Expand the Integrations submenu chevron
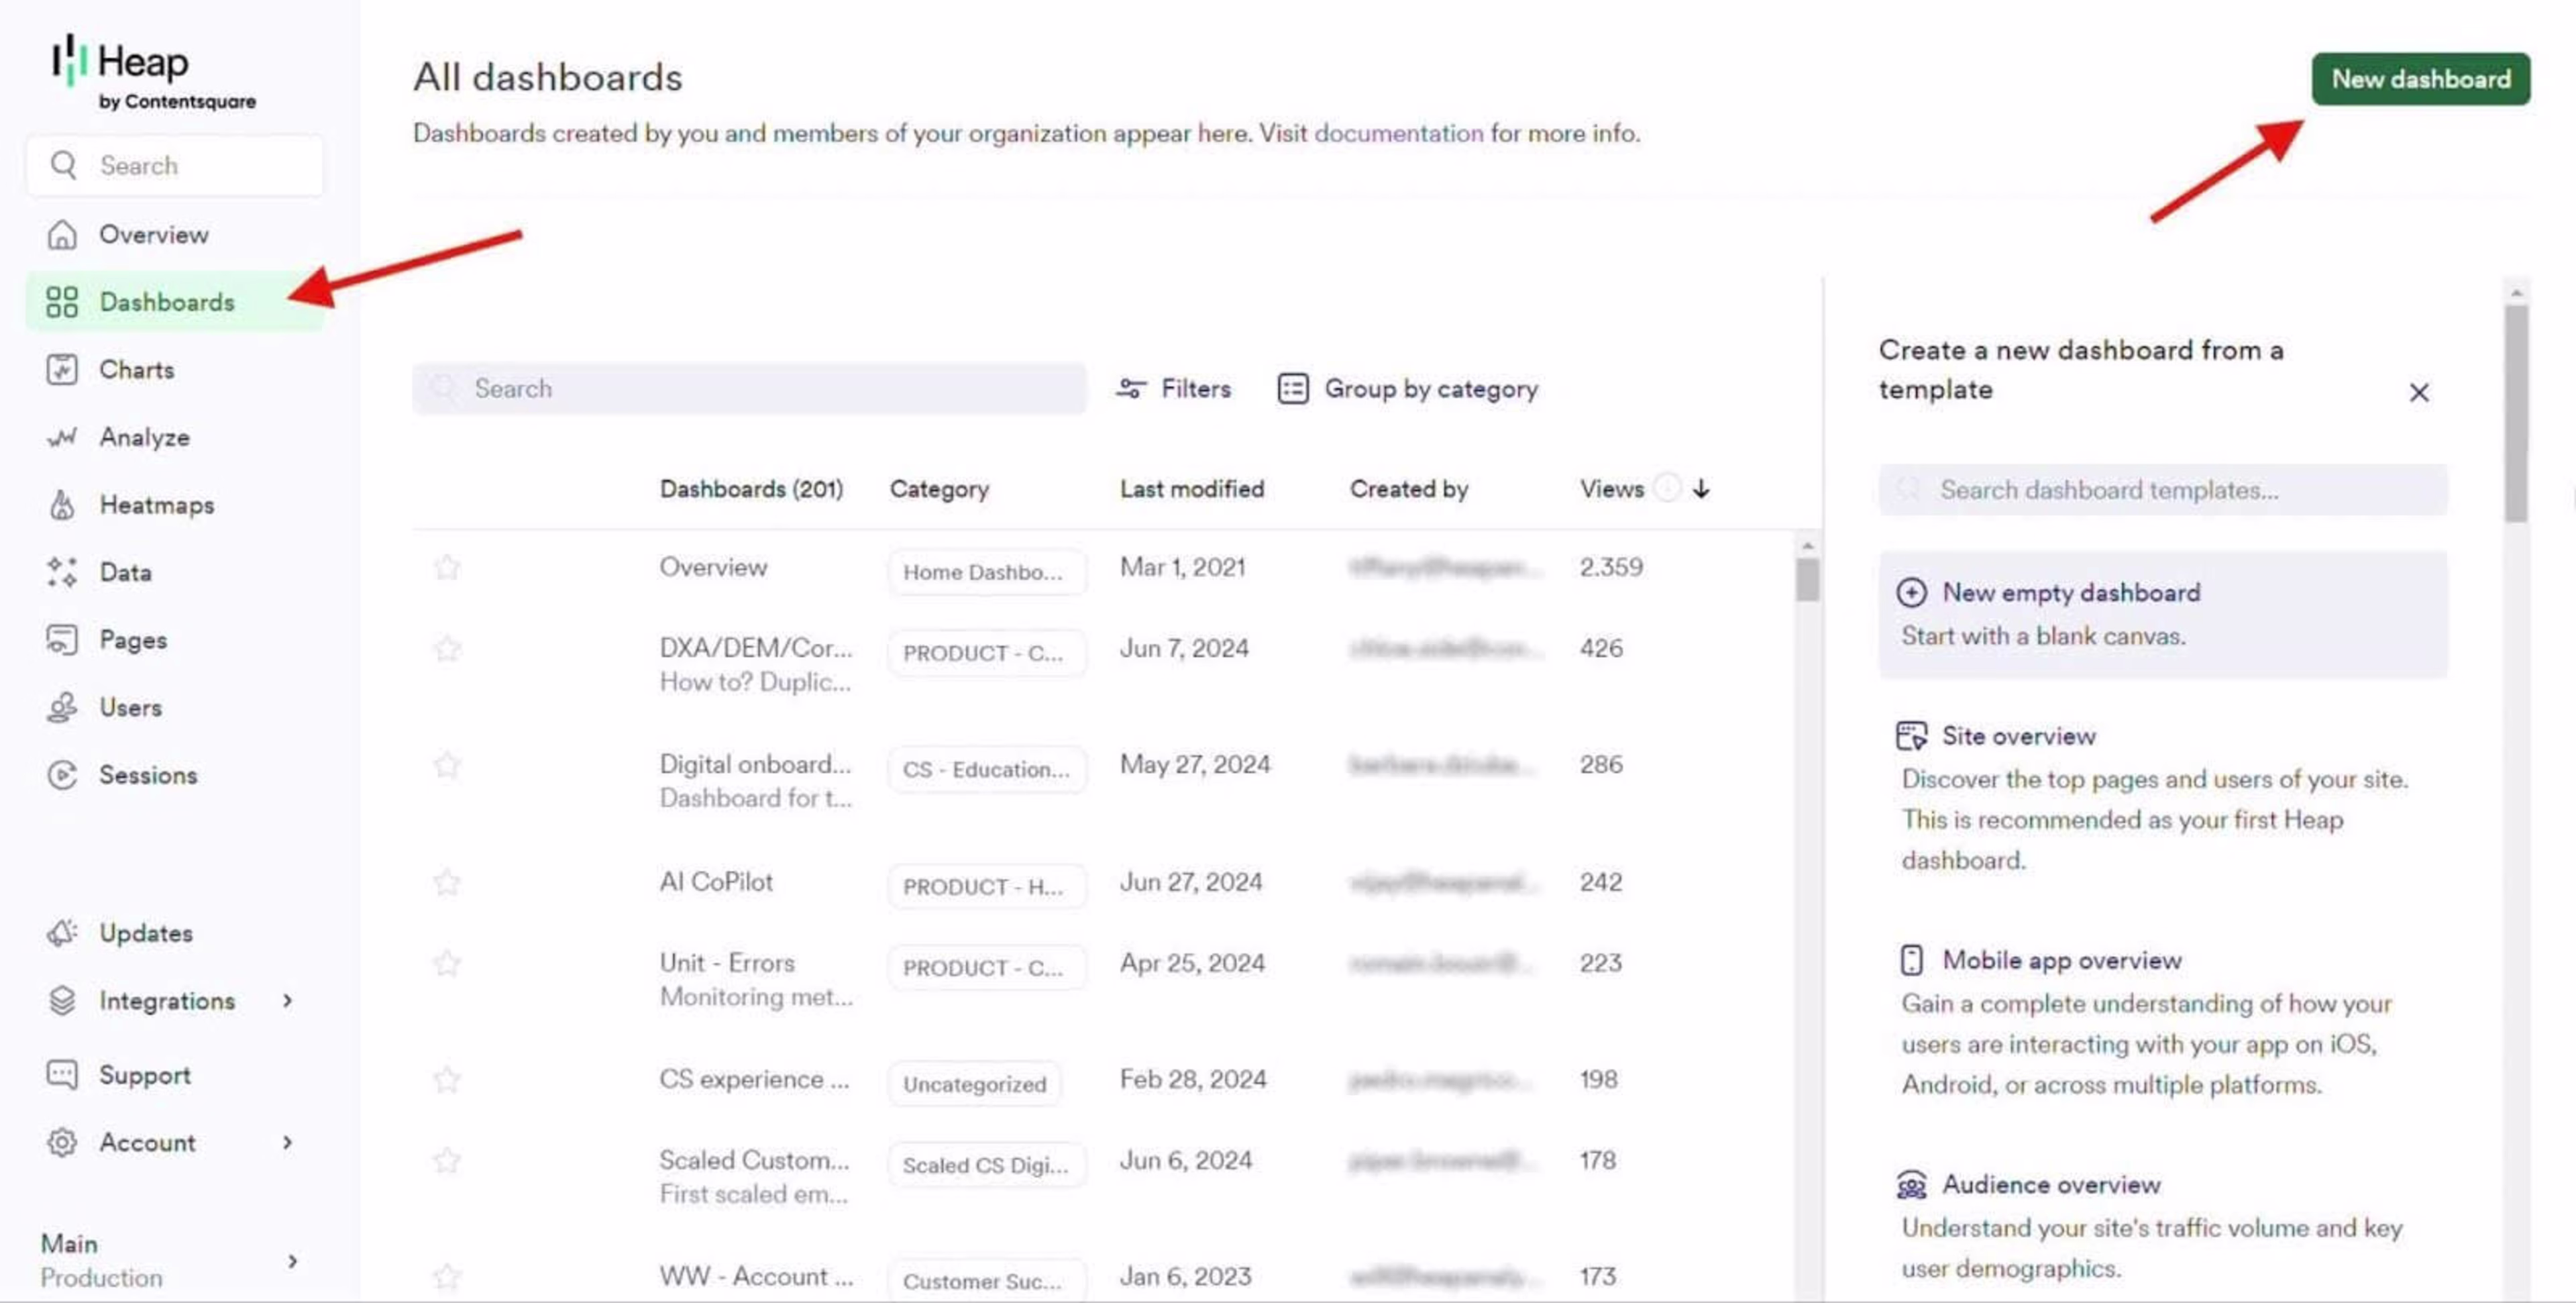 (288, 1000)
